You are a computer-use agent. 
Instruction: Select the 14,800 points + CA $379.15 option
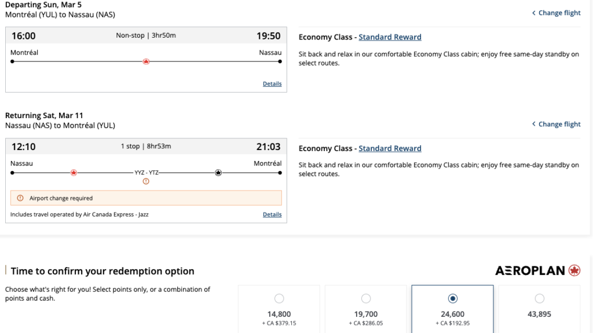(279, 299)
